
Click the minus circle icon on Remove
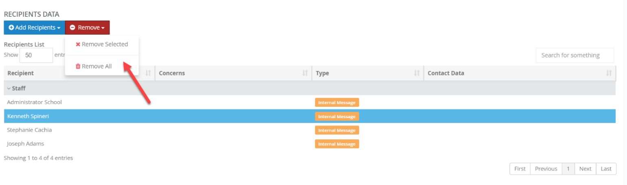point(72,28)
